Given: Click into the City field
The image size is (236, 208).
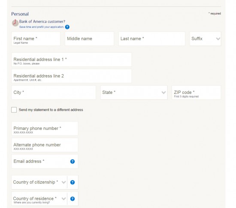Looking at the screenshot, I should [x=54, y=93].
